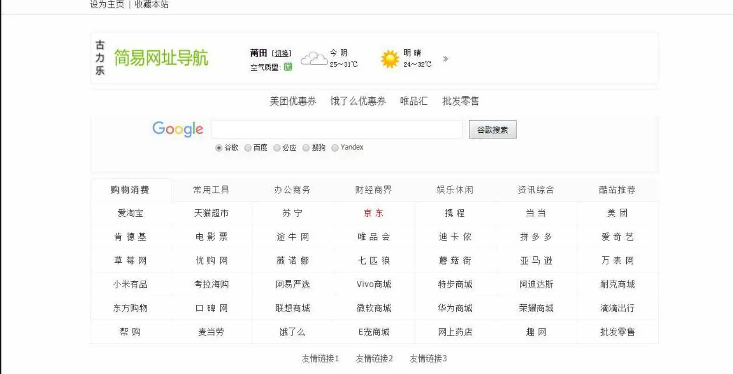Open the 唯品会 link
Screen dimensions: 733x374
[x=374, y=237]
